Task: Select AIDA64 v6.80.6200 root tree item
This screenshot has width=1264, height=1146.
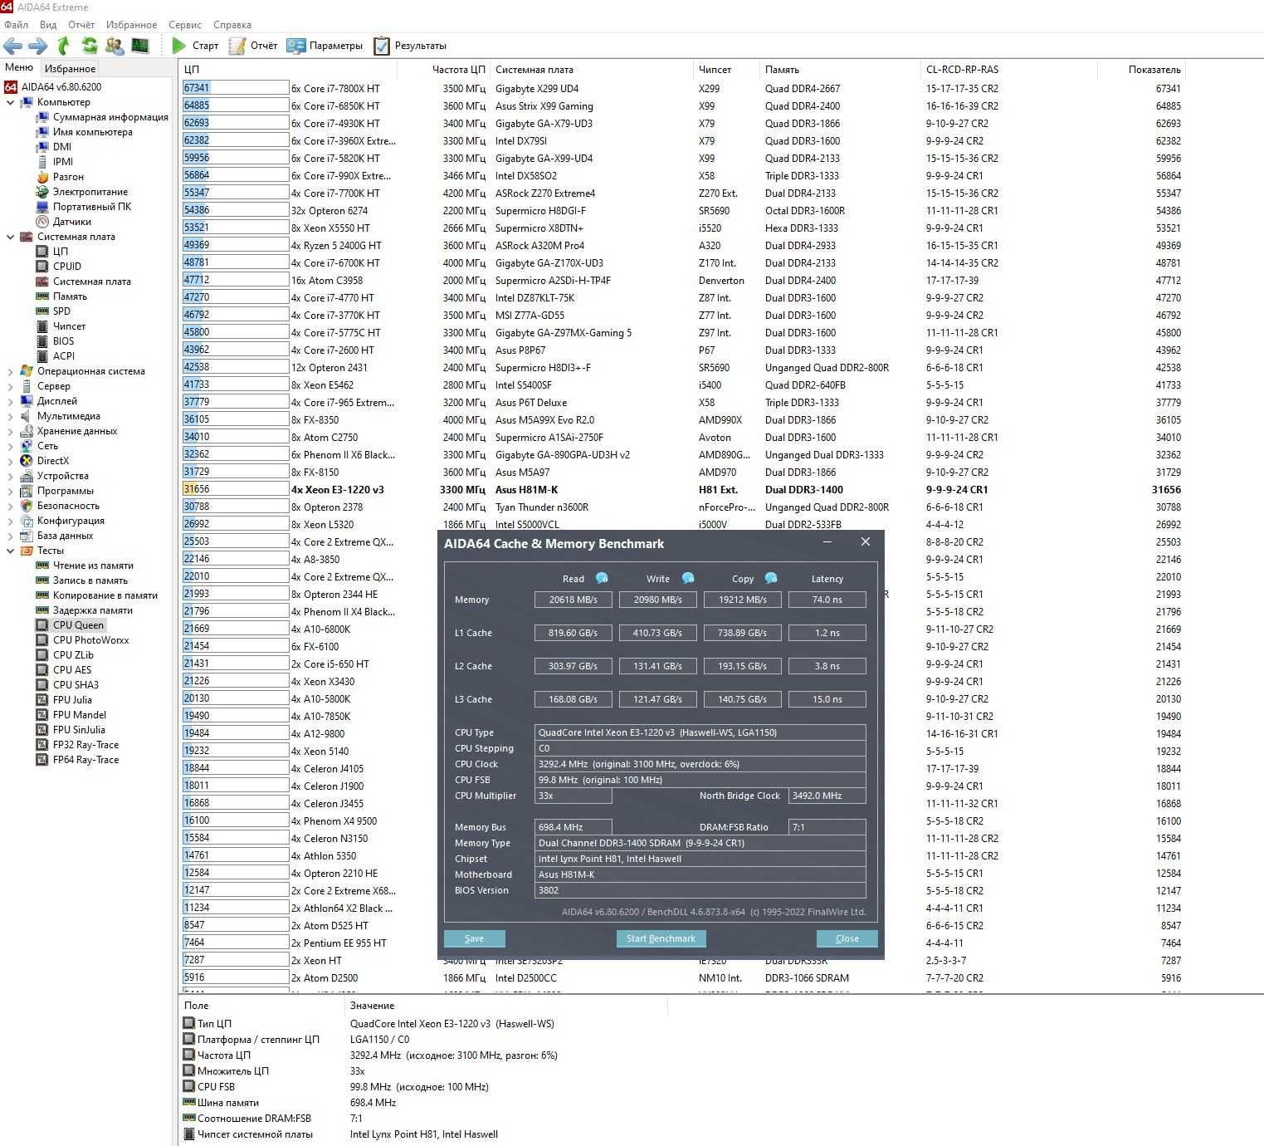Action: coord(53,87)
